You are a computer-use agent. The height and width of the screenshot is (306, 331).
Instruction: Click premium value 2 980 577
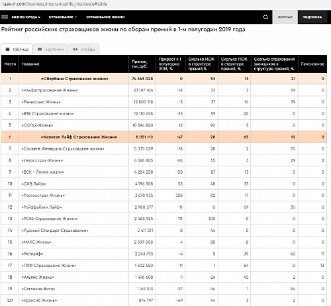point(144,207)
